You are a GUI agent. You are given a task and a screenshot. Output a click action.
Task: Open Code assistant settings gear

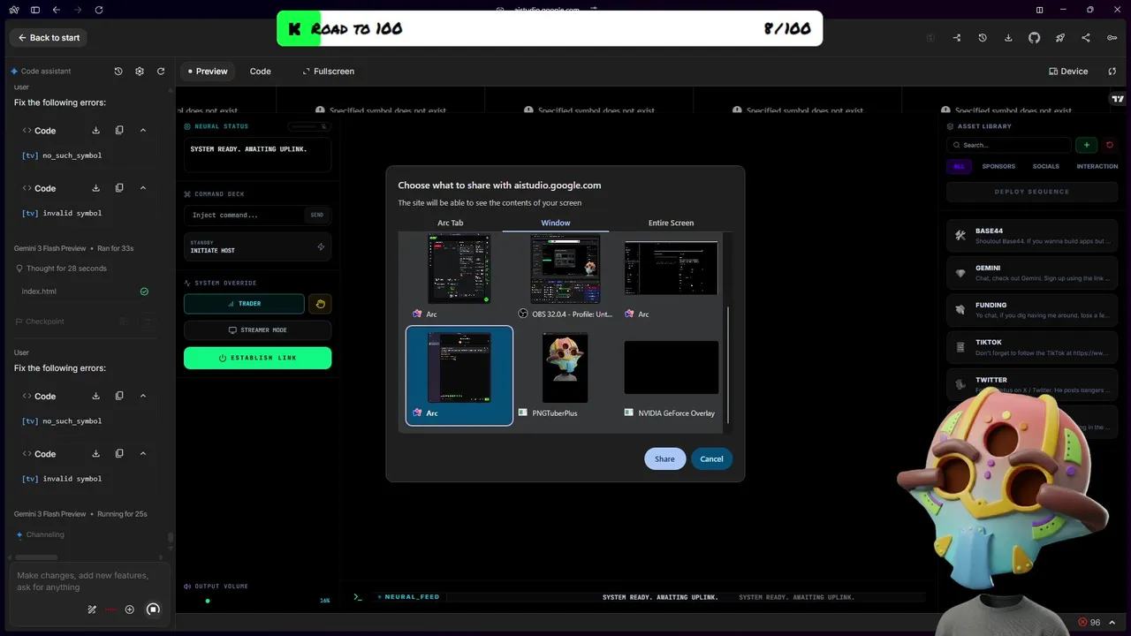click(x=140, y=71)
